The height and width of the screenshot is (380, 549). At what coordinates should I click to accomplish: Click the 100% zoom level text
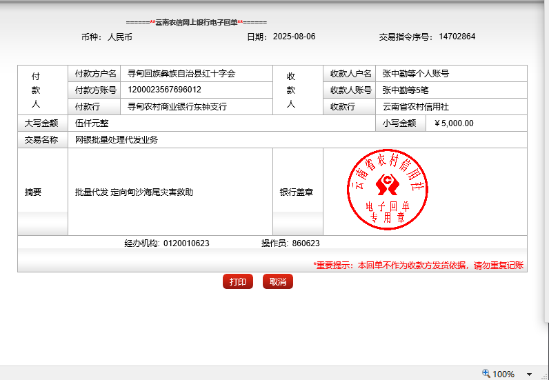(503, 374)
